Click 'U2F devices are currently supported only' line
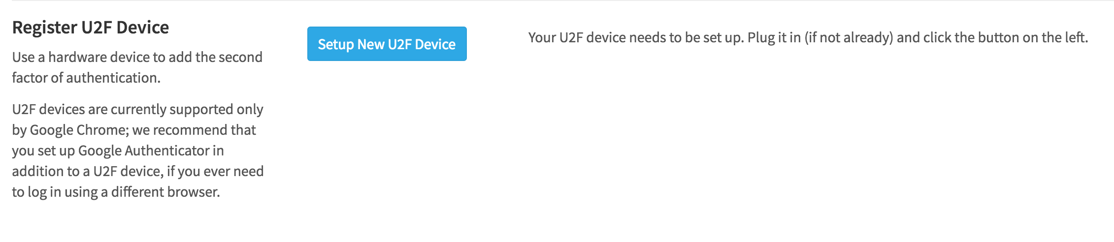 click(138, 109)
